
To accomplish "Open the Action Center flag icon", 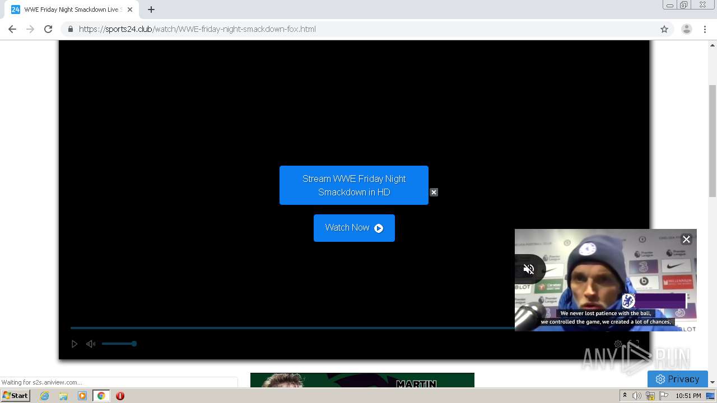I will [664, 396].
